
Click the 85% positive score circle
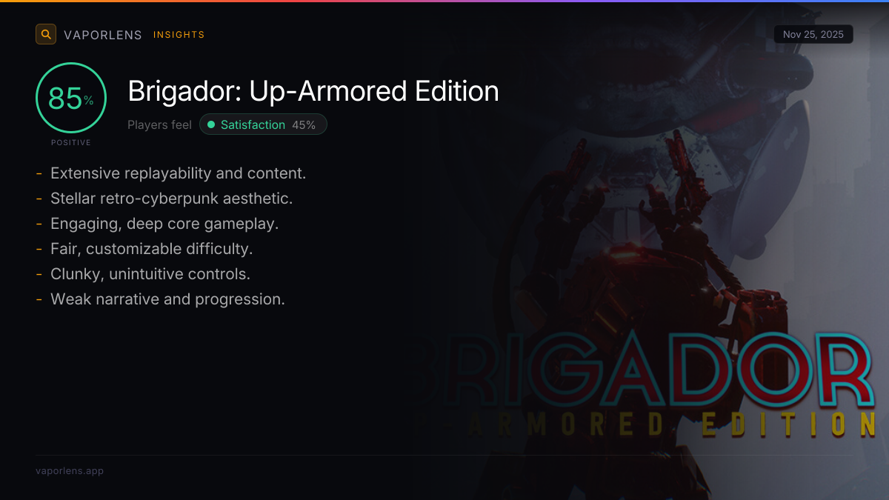point(71,98)
